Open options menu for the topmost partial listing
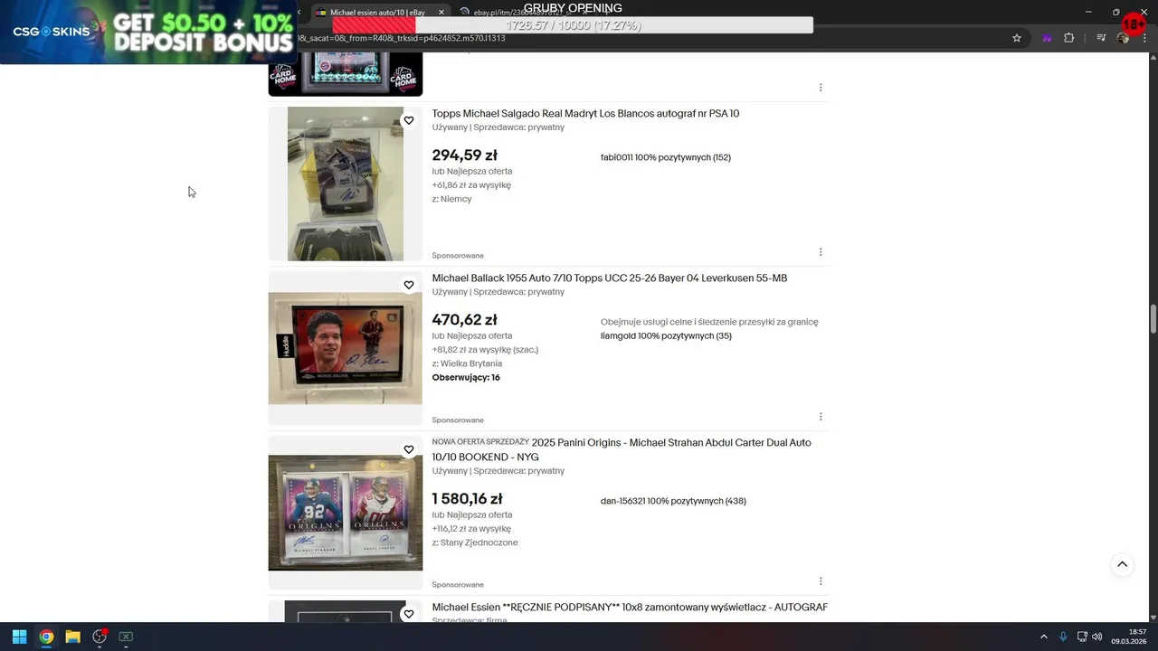Screen dimensions: 1158x651 pyautogui.click(x=821, y=88)
